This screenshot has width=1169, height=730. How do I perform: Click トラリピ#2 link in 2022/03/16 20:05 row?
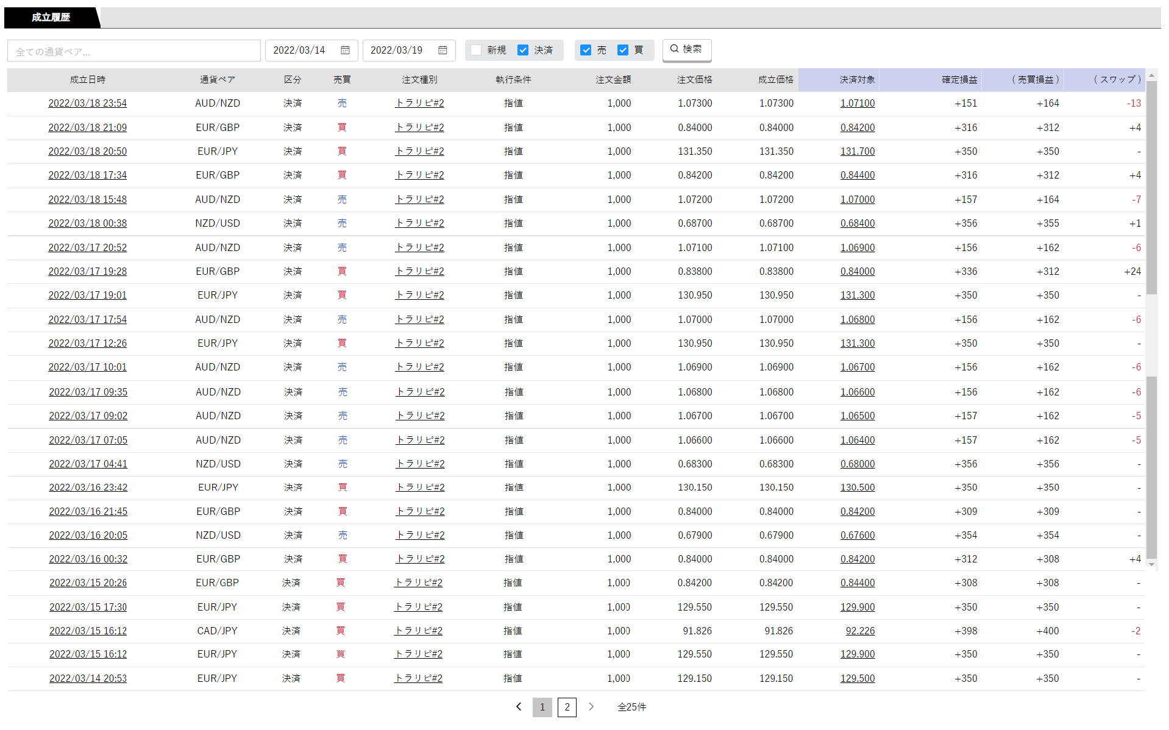(420, 536)
